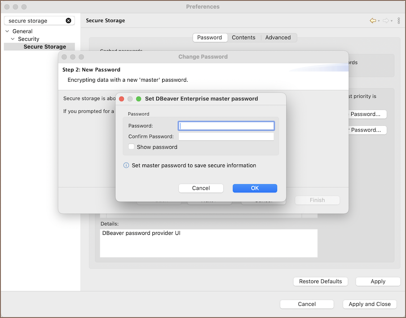406x318 pixels.
Task: Confirm master password with OK
Action: (x=255, y=188)
